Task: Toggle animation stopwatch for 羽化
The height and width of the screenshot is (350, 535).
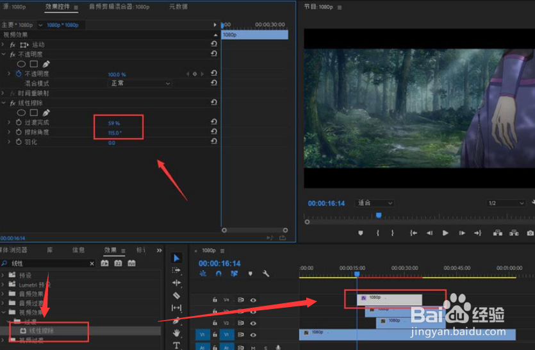Action: (x=19, y=142)
